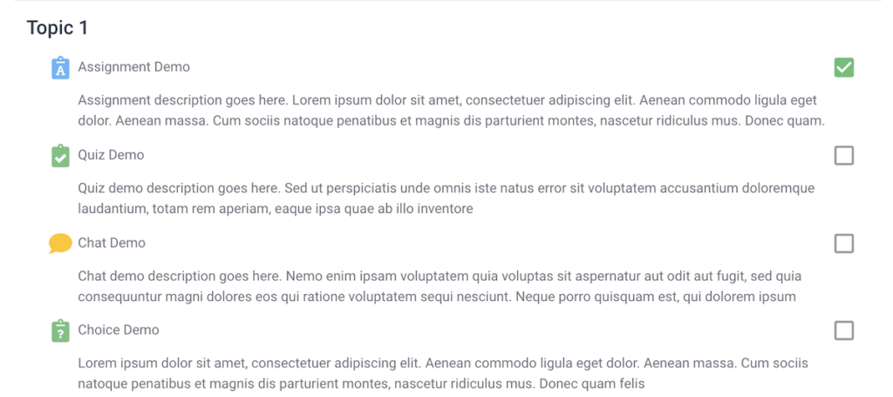Click the Topic 1 section heading
This screenshot has width=893, height=397.
coord(58,27)
